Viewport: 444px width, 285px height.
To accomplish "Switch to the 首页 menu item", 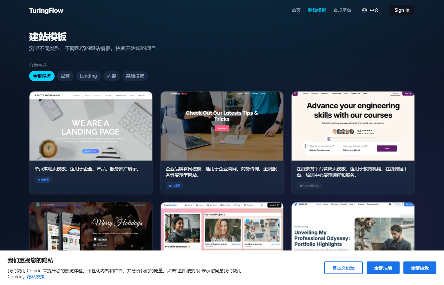I will [296, 10].
